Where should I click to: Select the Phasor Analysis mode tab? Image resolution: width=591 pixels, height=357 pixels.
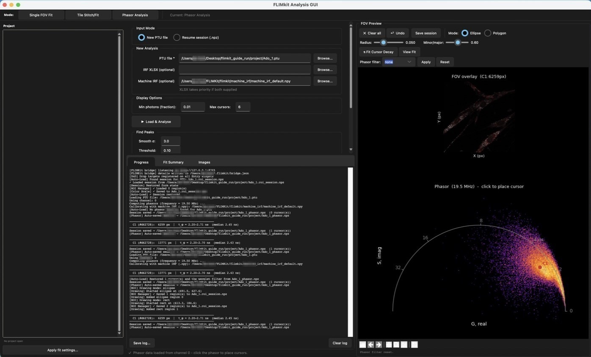[135, 15]
